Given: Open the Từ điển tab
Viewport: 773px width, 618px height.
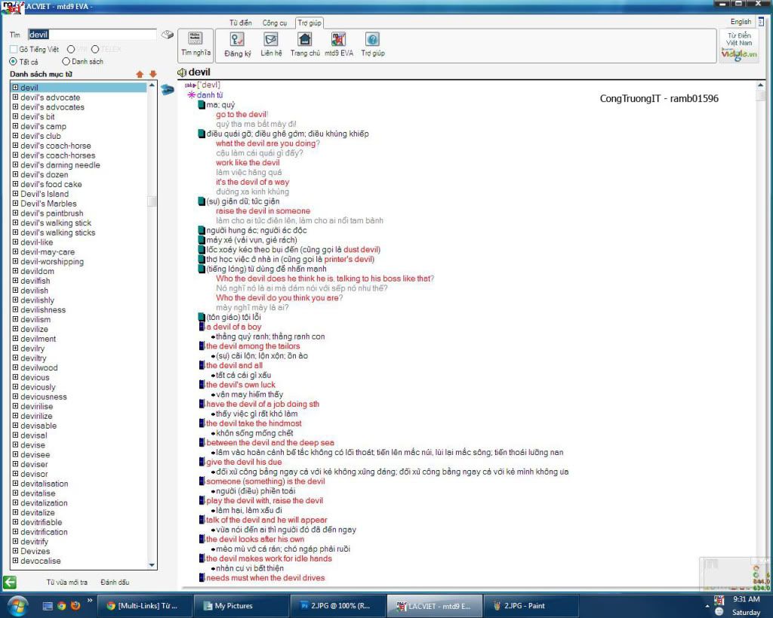Looking at the screenshot, I should tap(241, 23).
